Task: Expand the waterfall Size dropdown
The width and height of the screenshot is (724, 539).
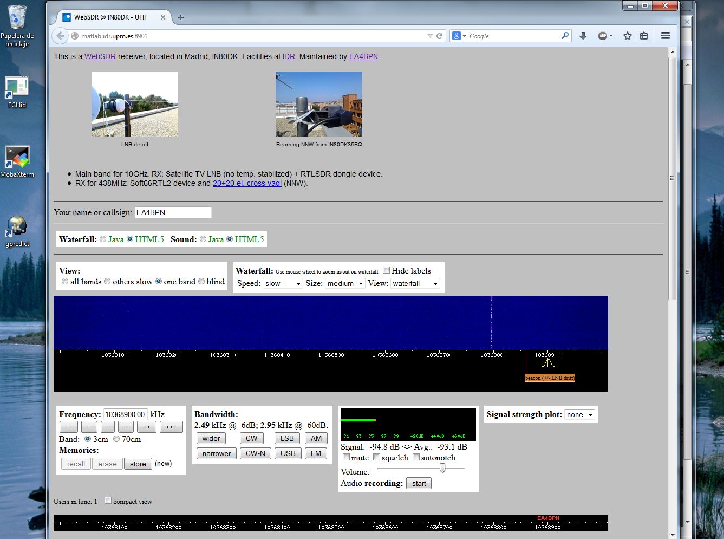Action: pyautogui.click(x=345, y=283)
